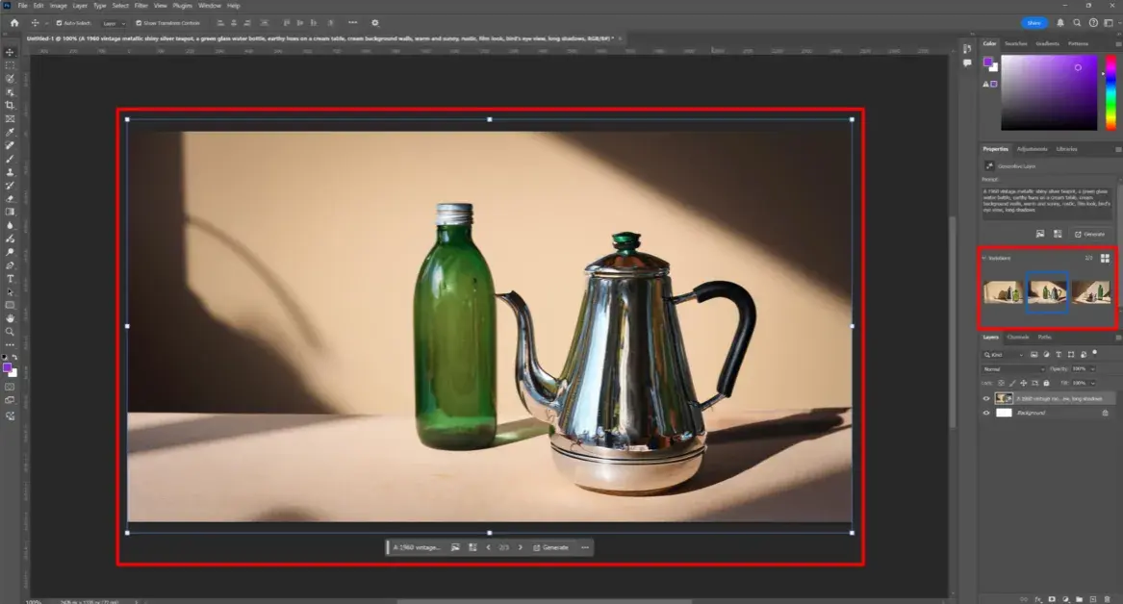Toggle lock all in Layers lock row
Screen dimensions: 1123x604
pos(1046,383)
